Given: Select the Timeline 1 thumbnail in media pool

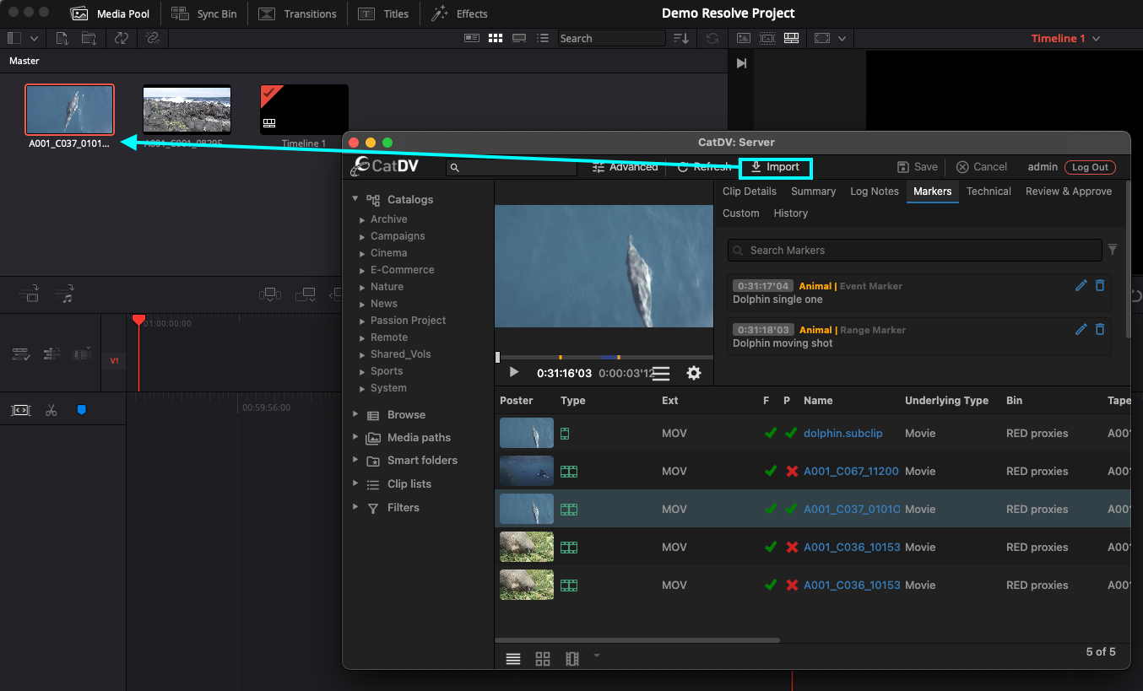Looking at the screenshot, I should pos(304,110).
